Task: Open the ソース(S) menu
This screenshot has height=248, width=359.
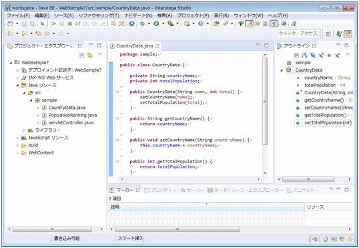Action: coord(64,15)
